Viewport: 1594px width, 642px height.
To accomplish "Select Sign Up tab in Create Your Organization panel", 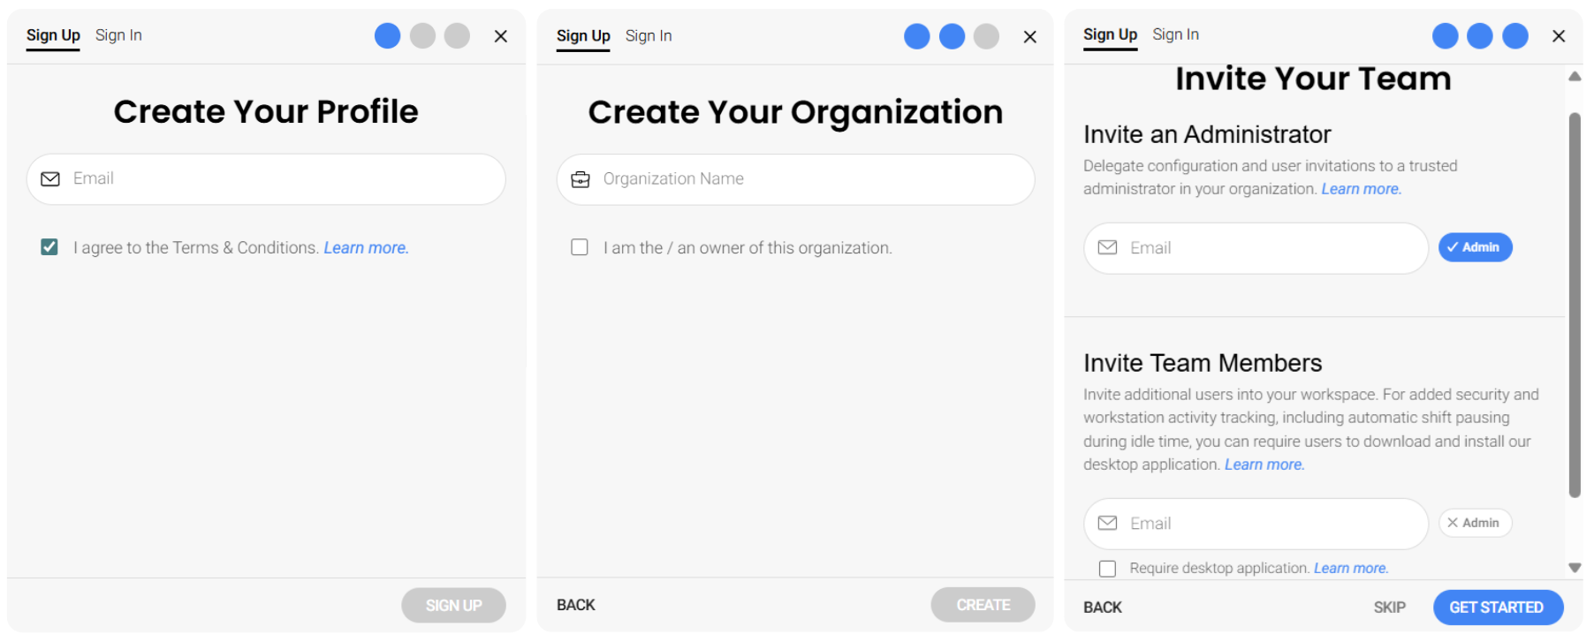I will tap(583, 36).
